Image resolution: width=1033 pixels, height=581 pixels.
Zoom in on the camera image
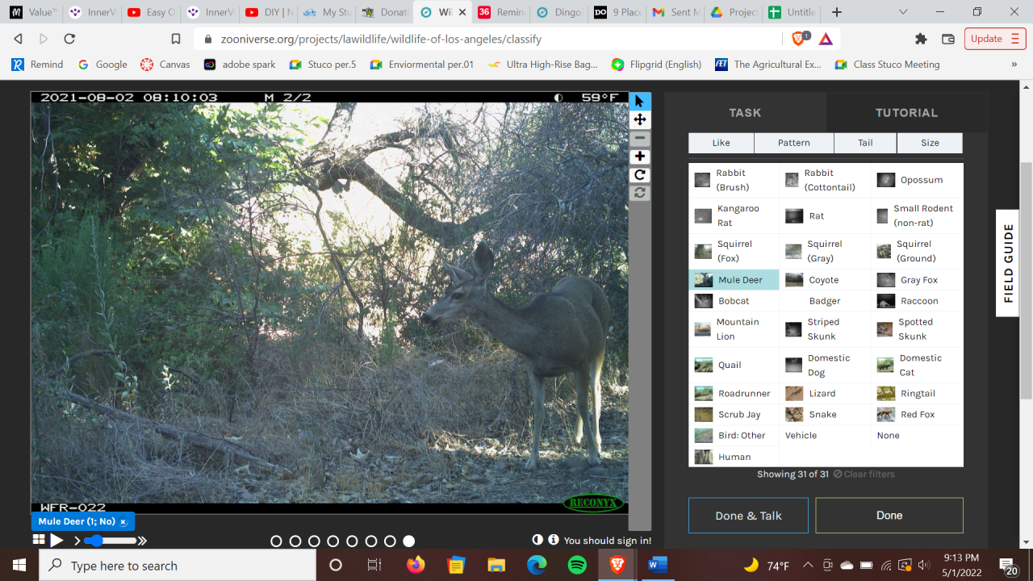pos(639,157)
